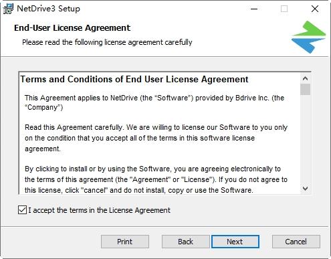This screenshot has height=259, width=331.
Task: Click the grayed-out maximize button
Action: coord(284,9)
